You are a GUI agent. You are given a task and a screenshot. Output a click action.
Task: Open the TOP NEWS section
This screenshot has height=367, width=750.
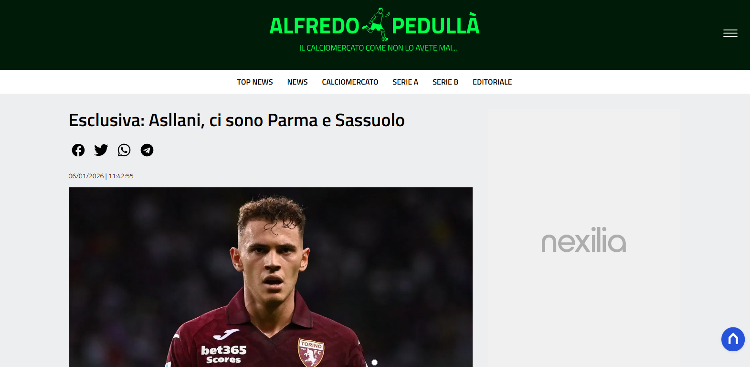(x=255, y=82)
